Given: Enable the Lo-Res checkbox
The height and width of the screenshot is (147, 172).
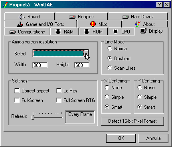Looking at the screenshot, I should (x=59, y=91).
